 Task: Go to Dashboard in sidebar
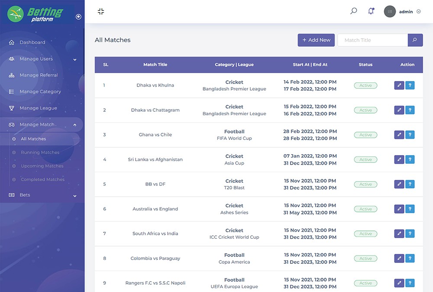click(x=32, y=42)
